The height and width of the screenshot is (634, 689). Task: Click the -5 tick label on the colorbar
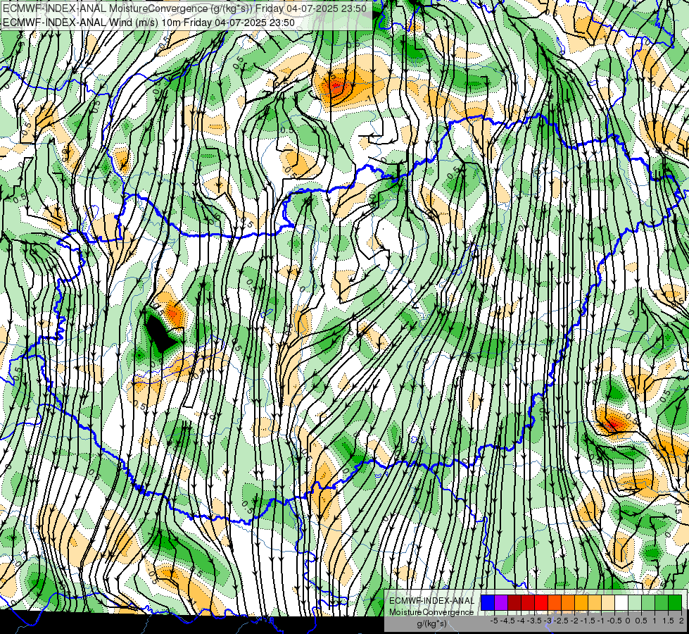[x=494, y=621]
